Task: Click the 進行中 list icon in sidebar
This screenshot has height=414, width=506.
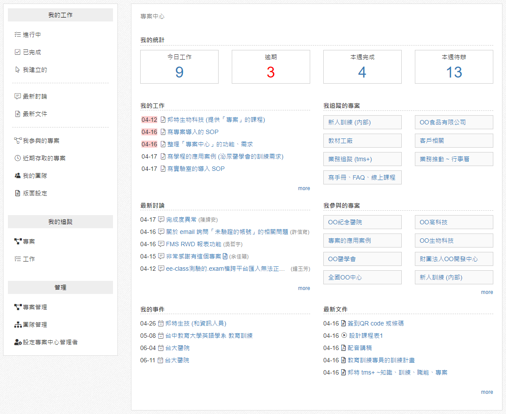Action: tap(18, 35)
